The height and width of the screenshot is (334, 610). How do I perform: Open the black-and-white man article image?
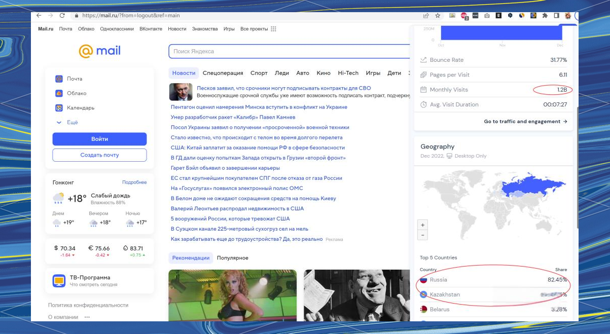[x=356, y=295]
